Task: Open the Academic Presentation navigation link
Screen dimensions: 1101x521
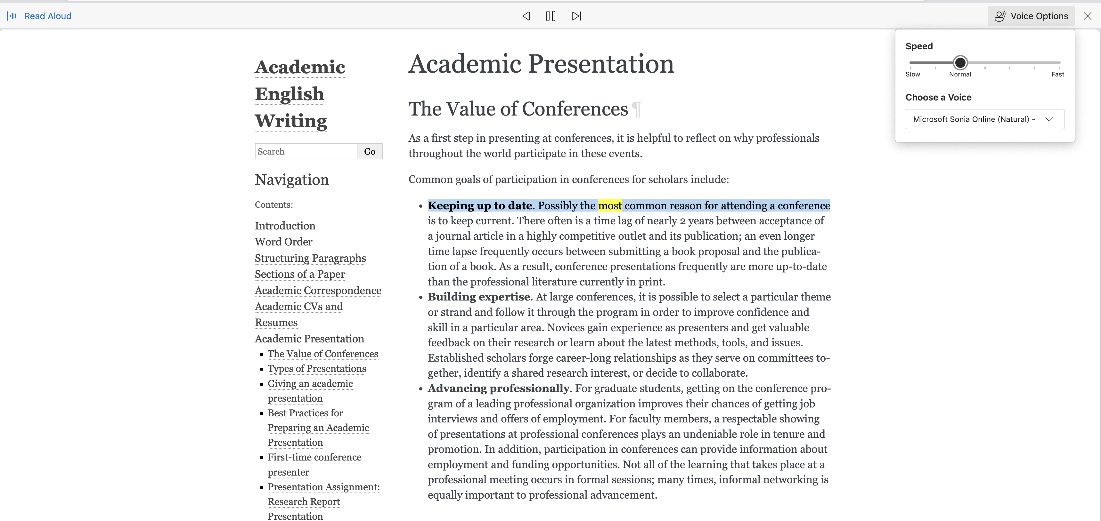Action: (x=309, y=339)
